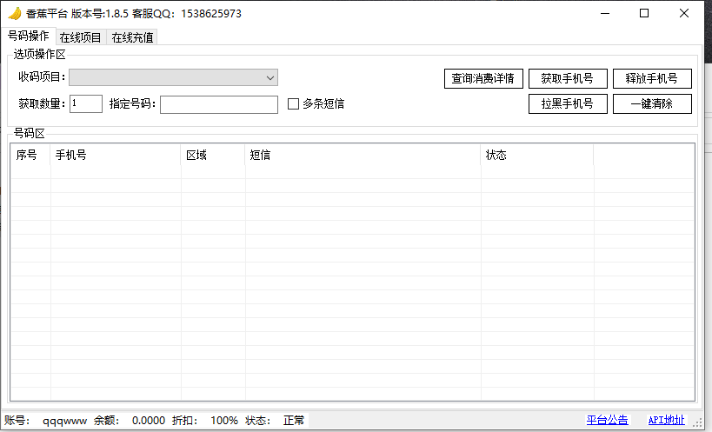Click the 释放手机号 button

(652, 78)
